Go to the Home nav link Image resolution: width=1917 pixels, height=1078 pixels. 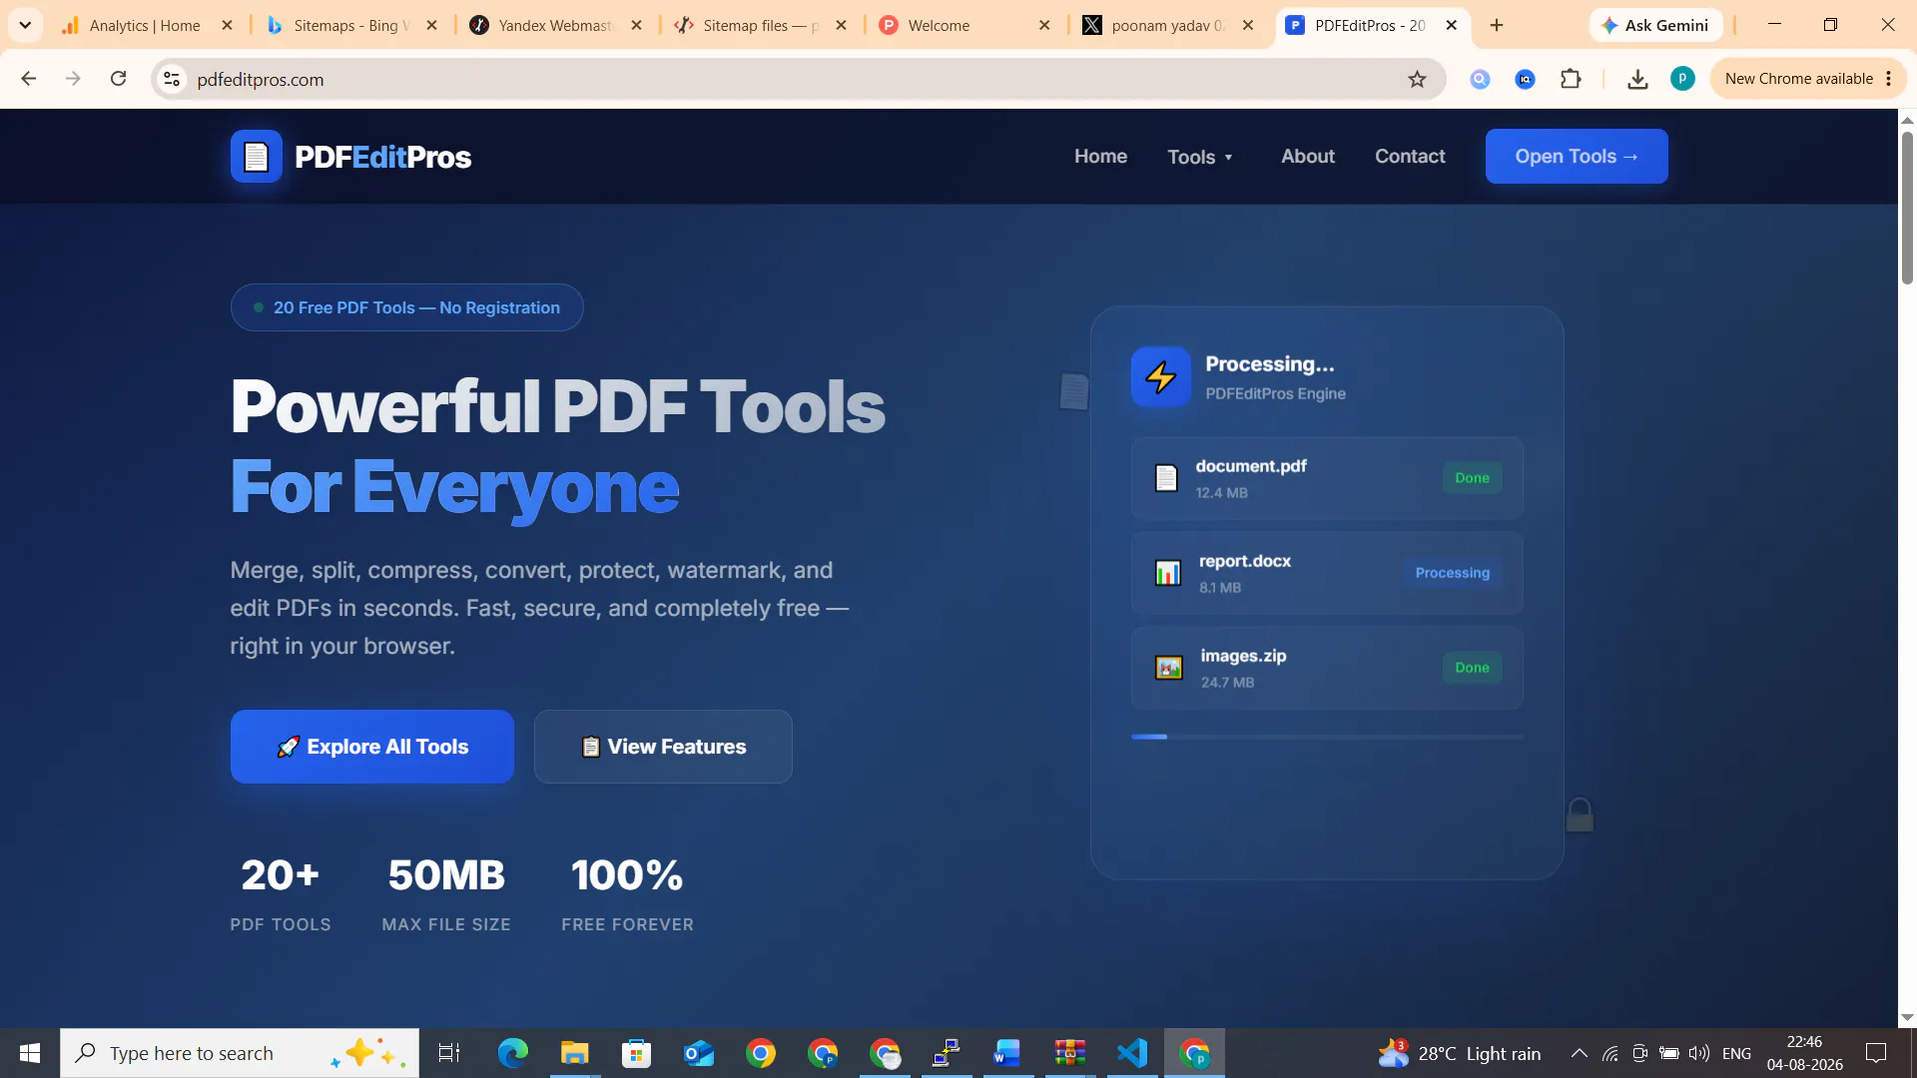1100,157
